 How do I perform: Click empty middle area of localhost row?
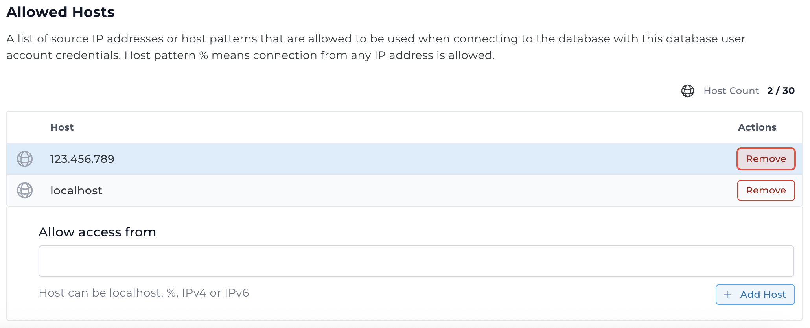(393, 190)
